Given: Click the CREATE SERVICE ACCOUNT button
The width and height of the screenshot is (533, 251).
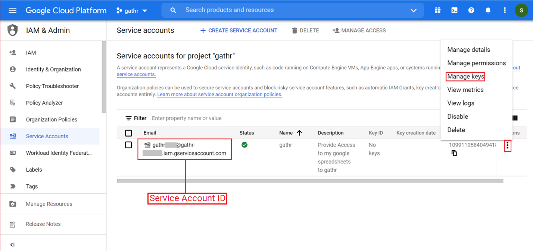Looking at the screenshot, I should 239,30.
